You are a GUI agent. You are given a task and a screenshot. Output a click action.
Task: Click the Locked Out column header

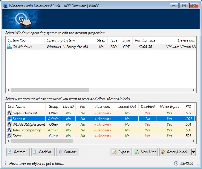pyautogui.click(x=127, y=106)
